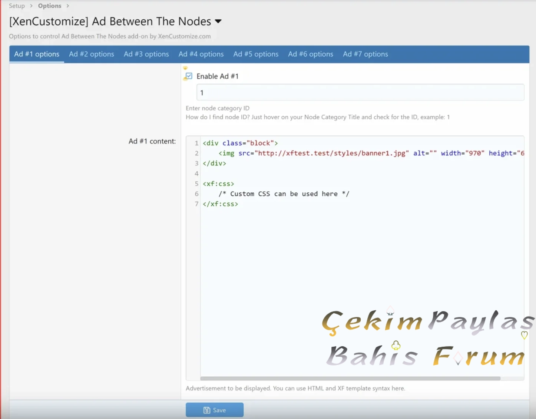The height and width of the screenshot is (419, 536).
Task: Go to the Ad #5 options tab
Action: click(x=256, y=54)
